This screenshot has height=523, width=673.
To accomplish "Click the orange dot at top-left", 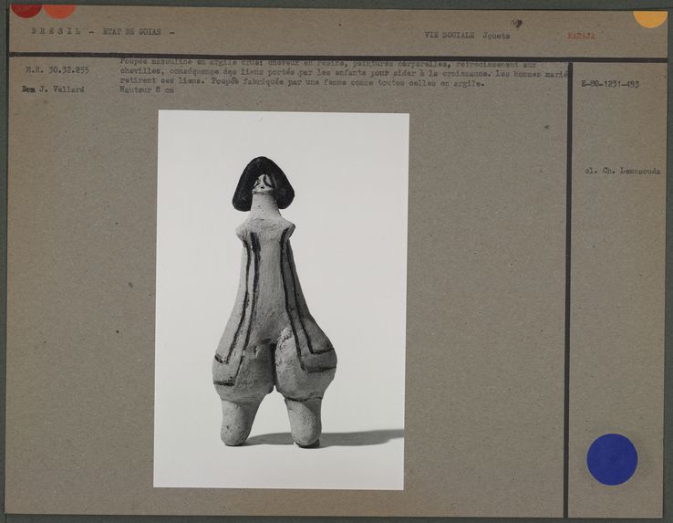I will (59, 10).
